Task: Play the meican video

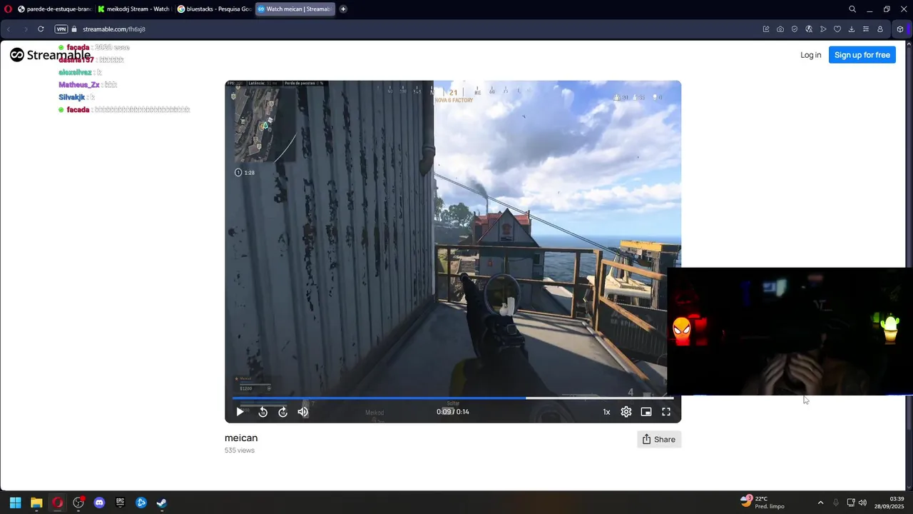Action: (x=240, y=412)
